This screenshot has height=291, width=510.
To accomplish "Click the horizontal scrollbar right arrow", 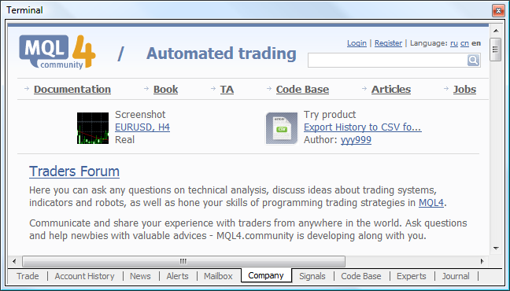I will [x=482, y=261].
